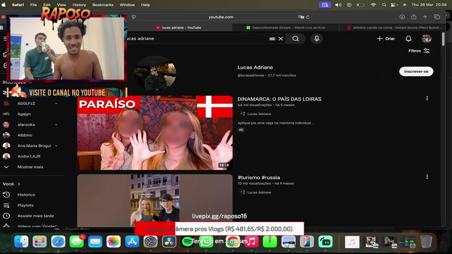Reload the page in Safari address bar

click(x=308, y=17)
